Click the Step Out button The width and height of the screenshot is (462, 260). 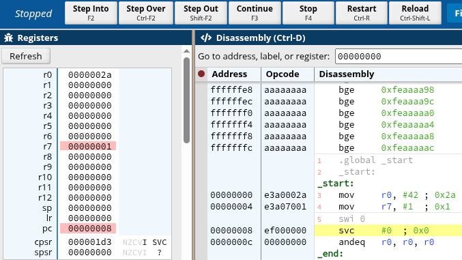click(x=201, y=13)
